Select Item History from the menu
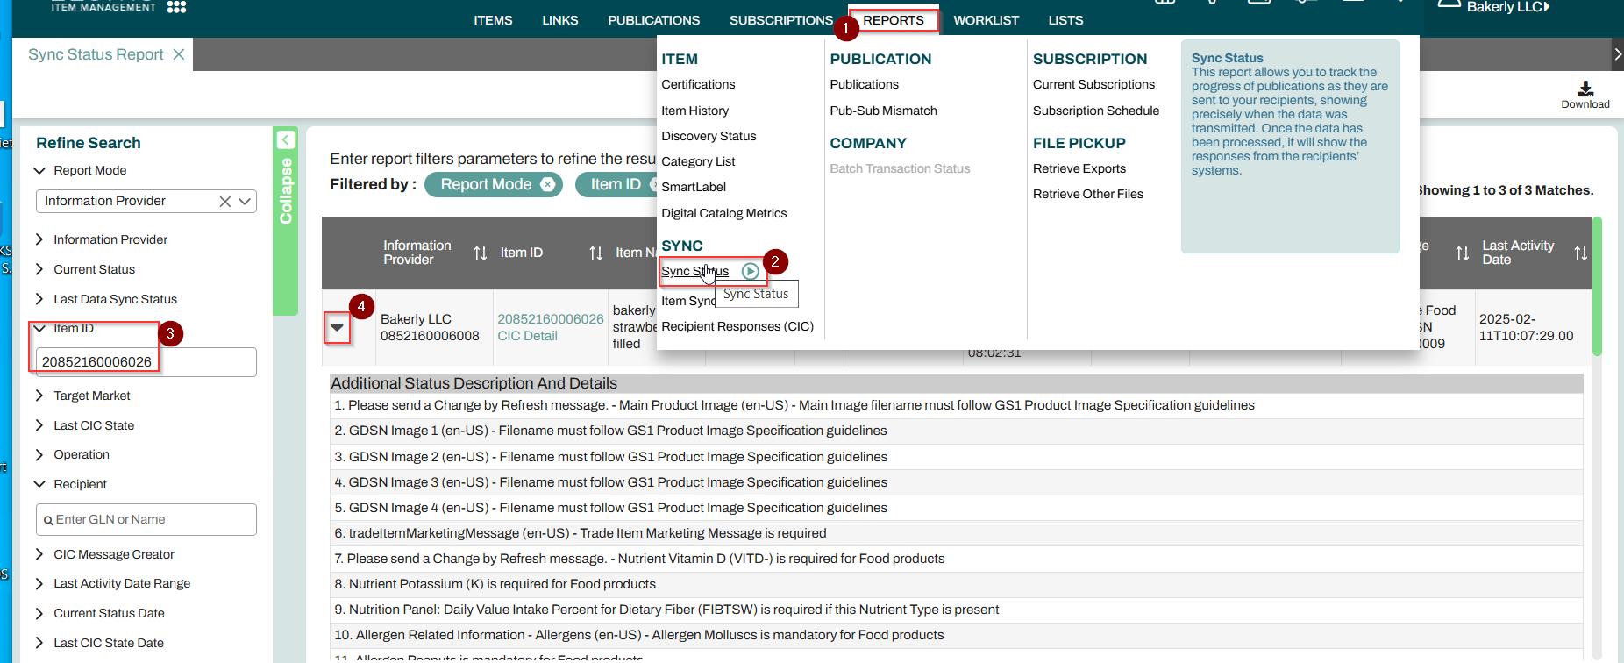This screenshot has height=663, width=1624. click(x=694, y=110)
